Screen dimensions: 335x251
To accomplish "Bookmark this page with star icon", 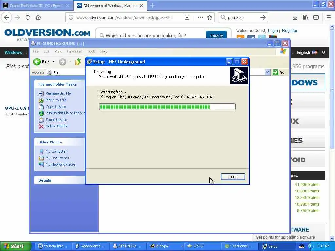I will click(210, 18).
